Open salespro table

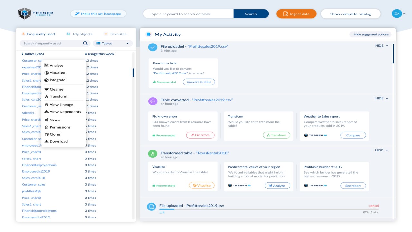tap(28, 113)
